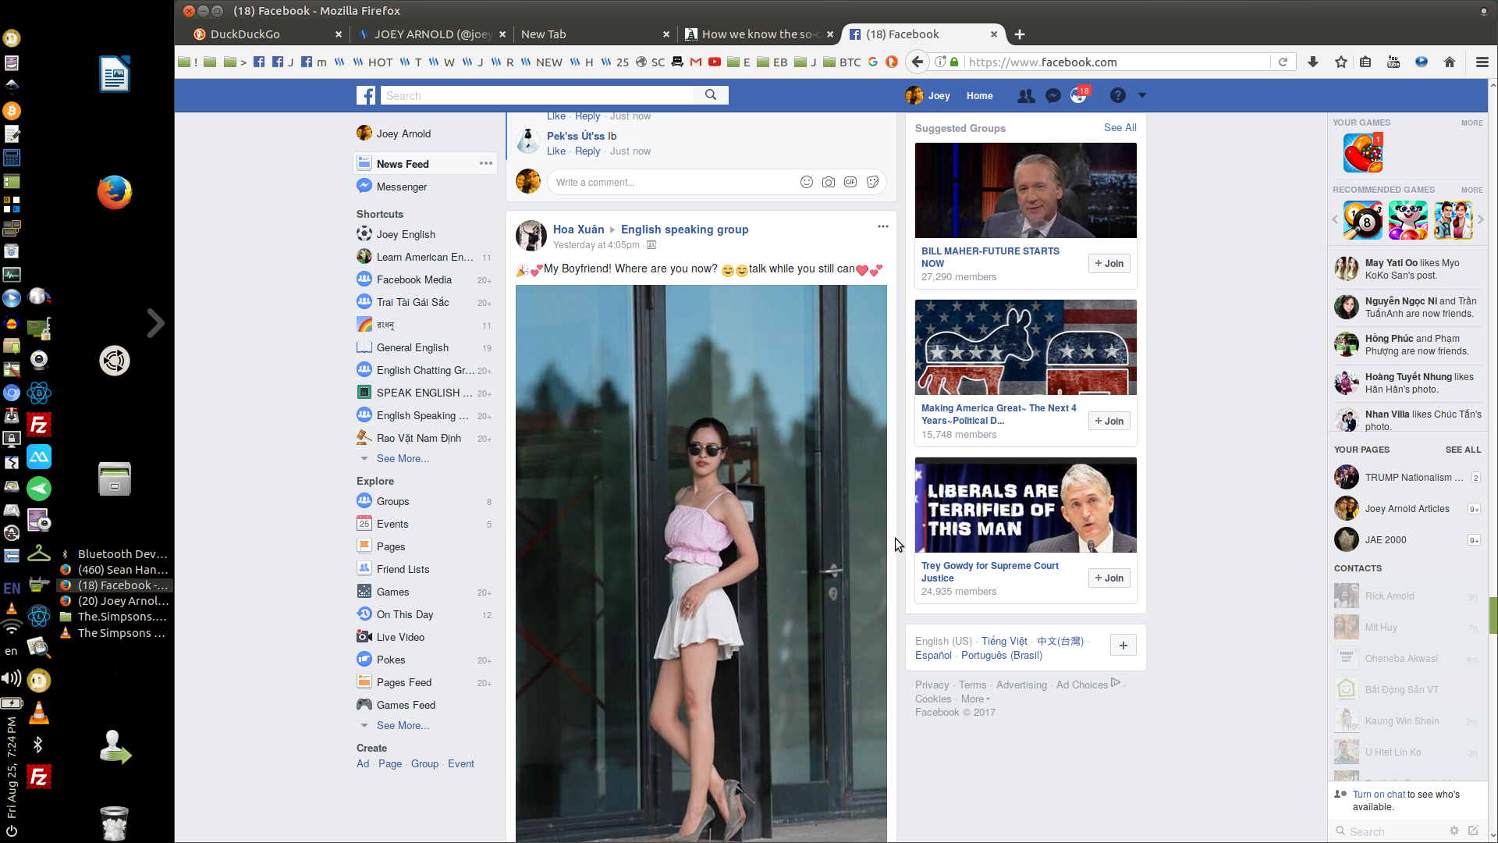Bookmark this page with star icon
Image resolution: width=1498 pixels, height=843 pixels.
pos(1341,62)
